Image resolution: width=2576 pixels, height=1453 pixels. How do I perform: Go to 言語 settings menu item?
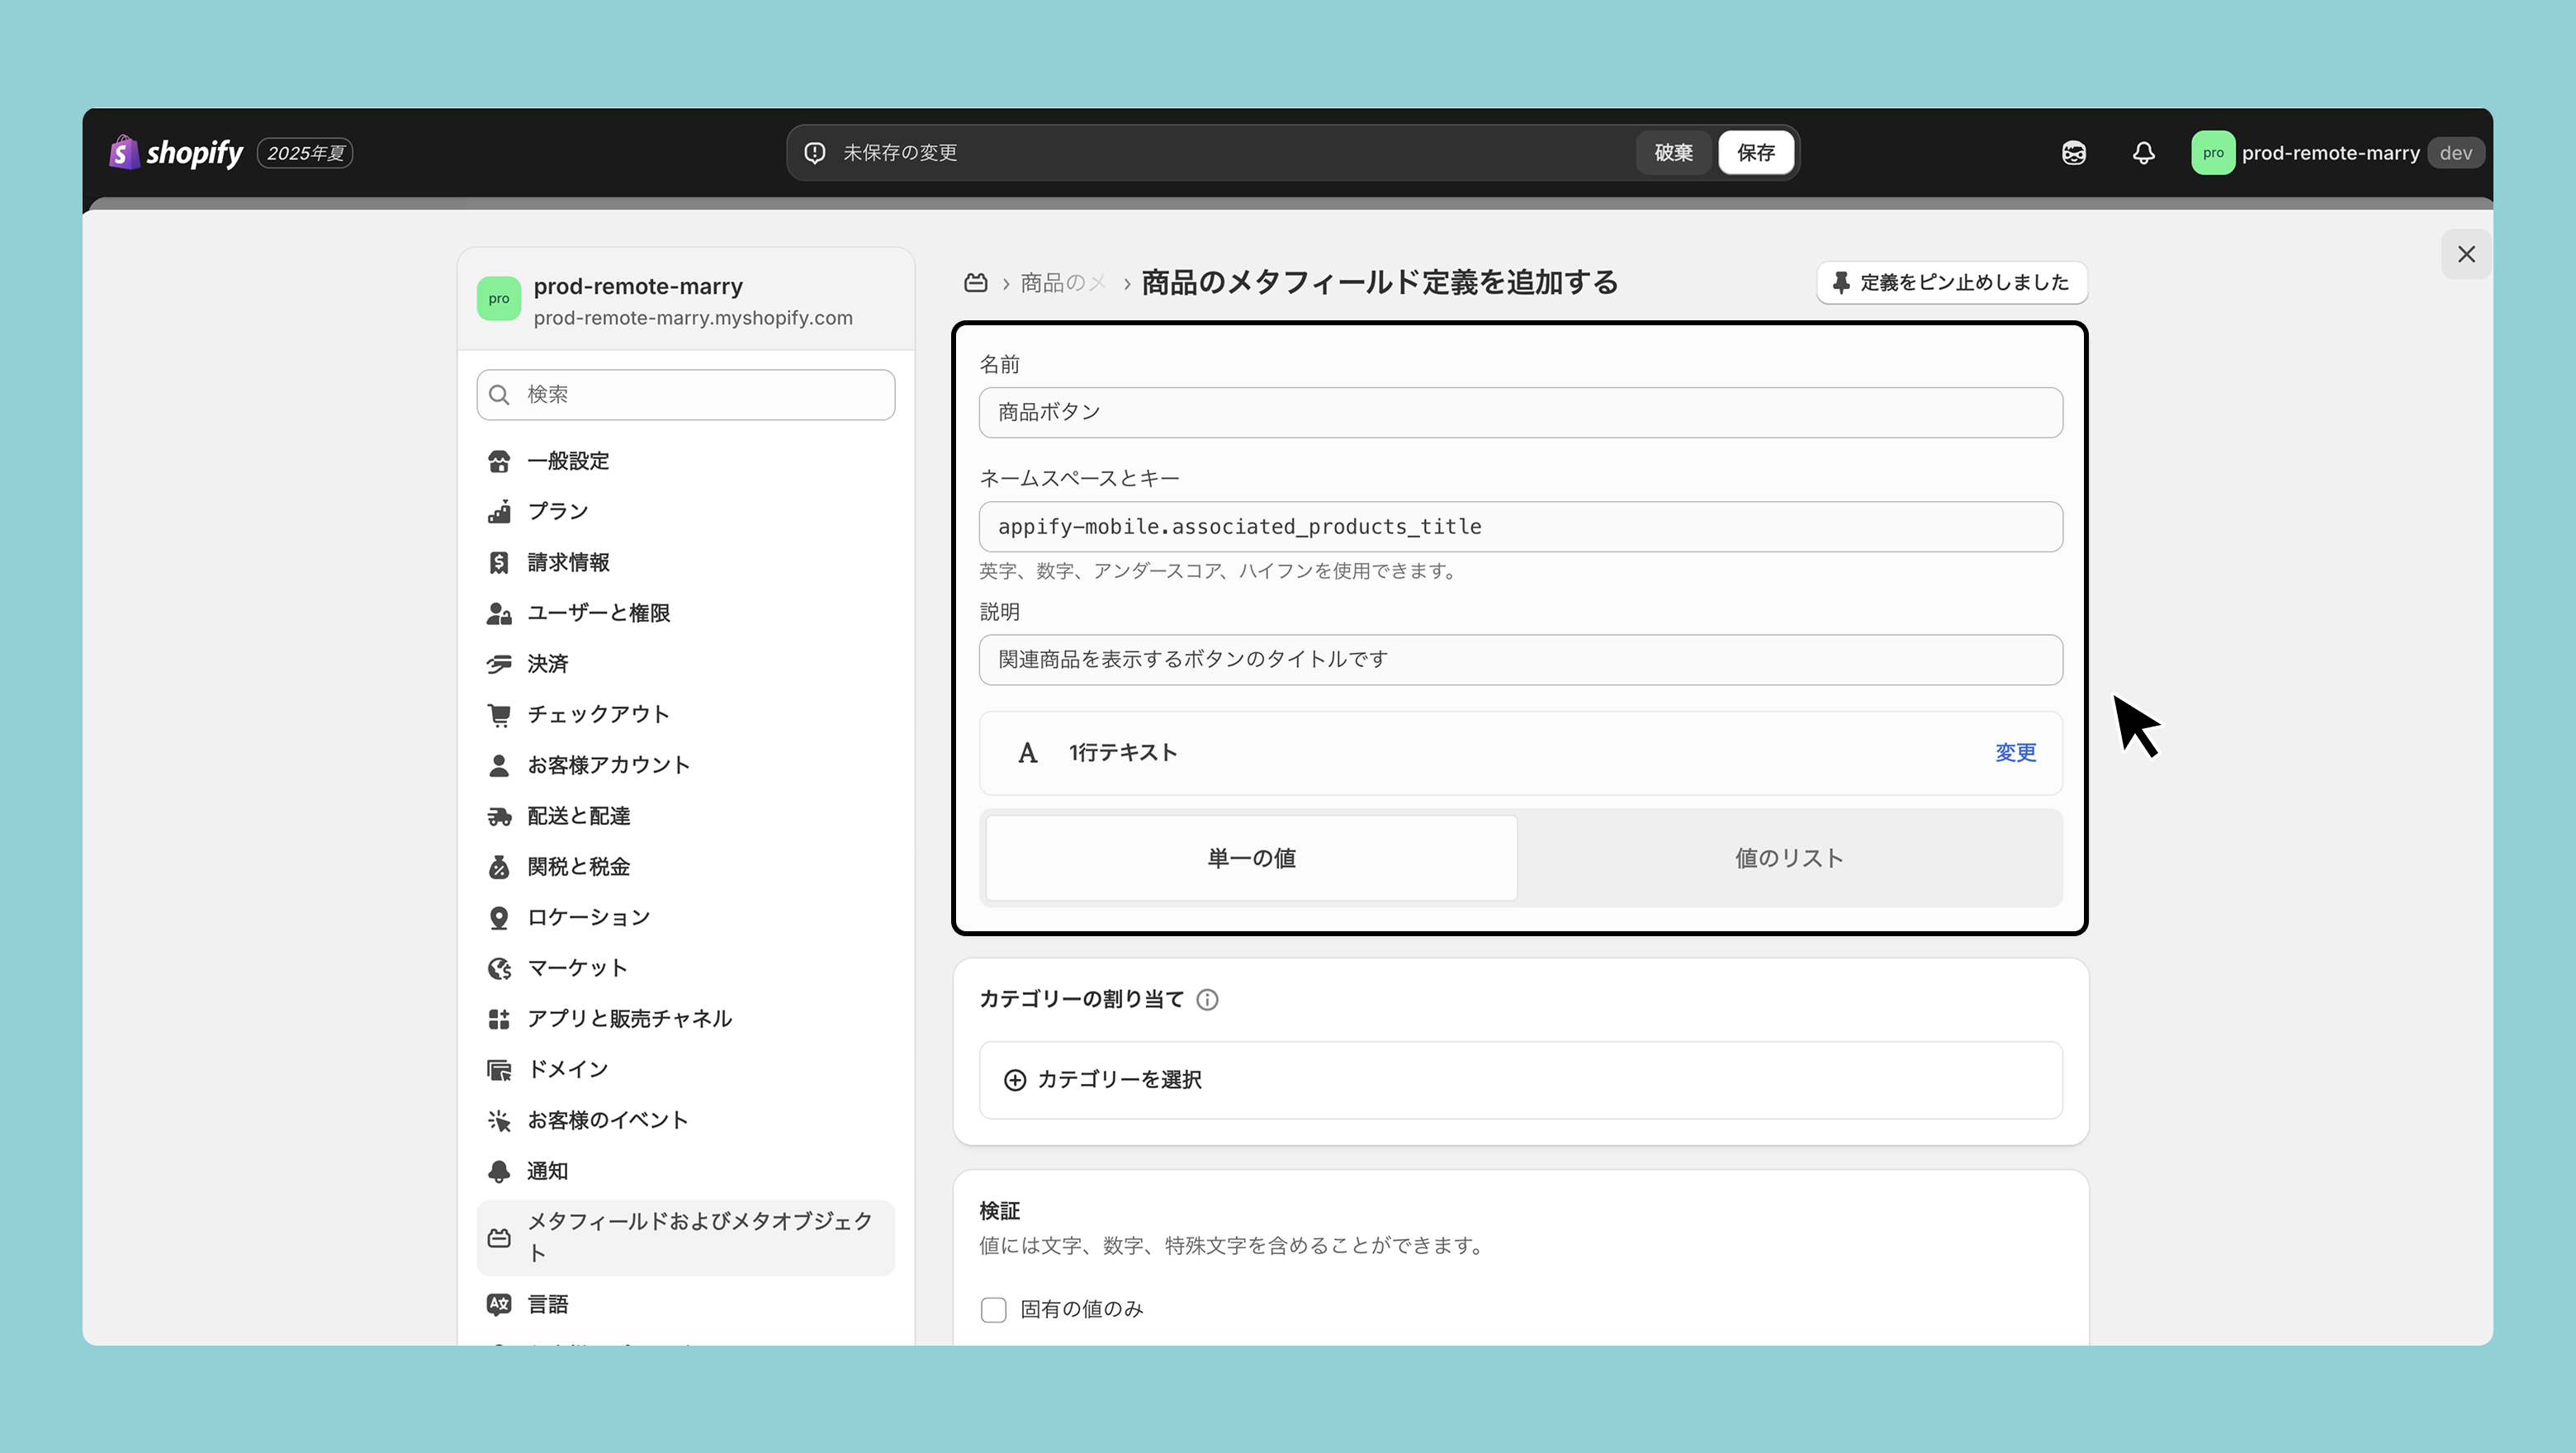click(547, 1304)
